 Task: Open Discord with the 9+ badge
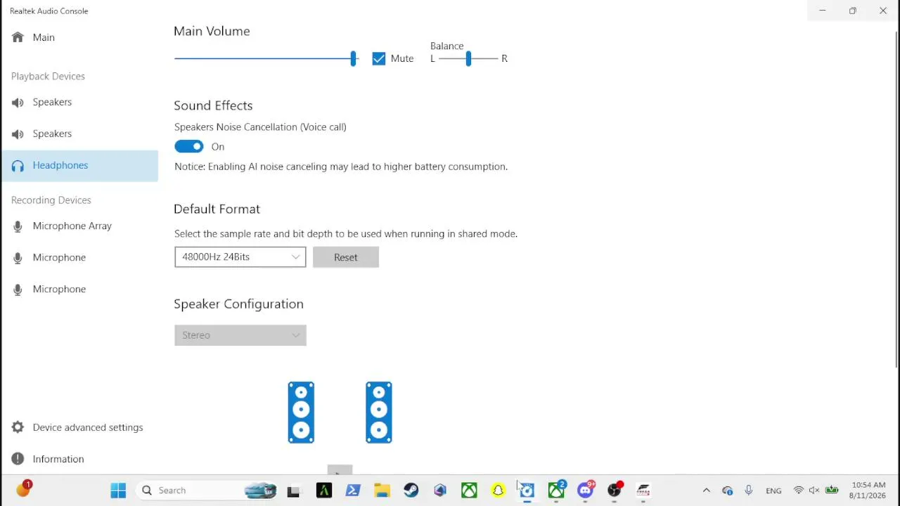586,490
